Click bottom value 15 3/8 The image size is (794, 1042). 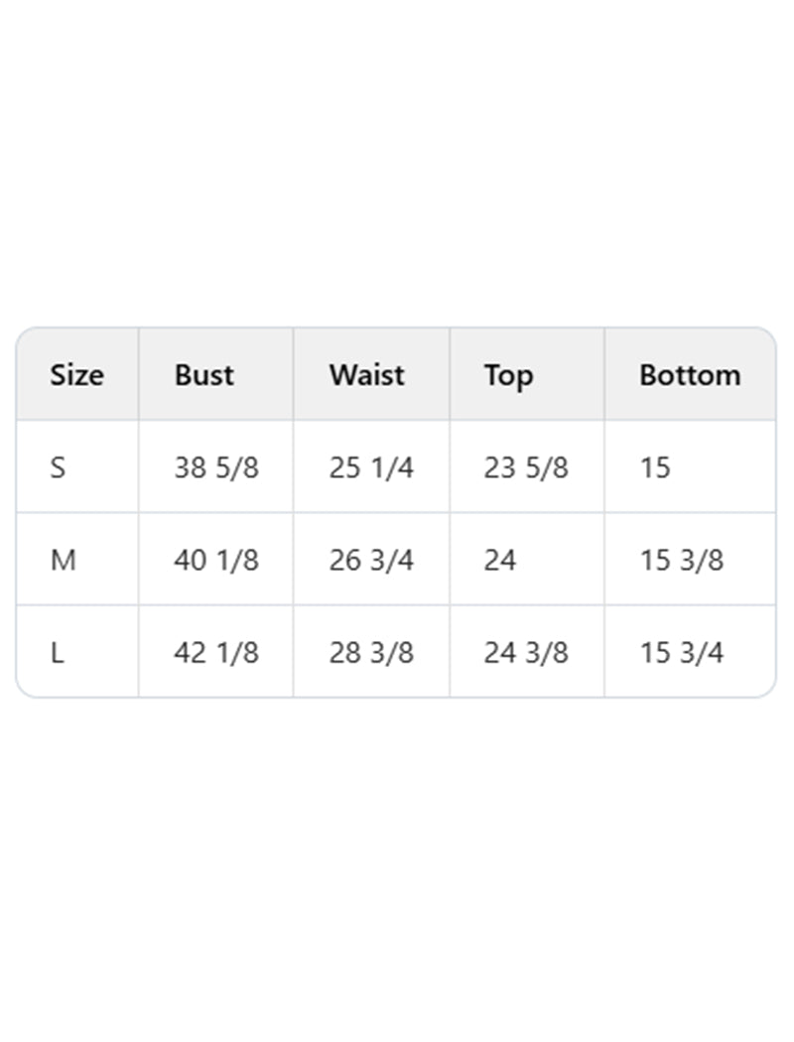pyautogui.click(x=682, y=561)
